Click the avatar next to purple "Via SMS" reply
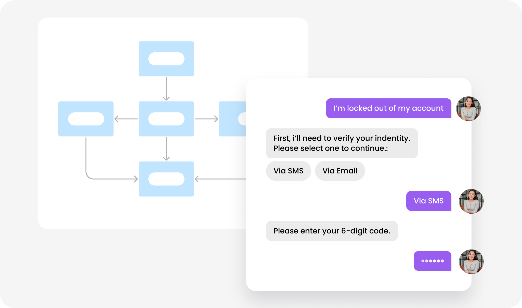 click(471, 201)
